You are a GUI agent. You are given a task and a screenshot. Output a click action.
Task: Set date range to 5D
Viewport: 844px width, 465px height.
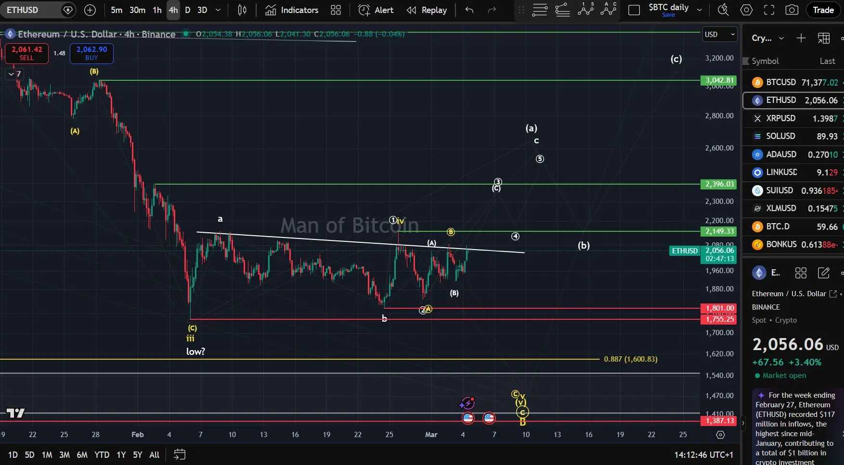click(29, 454)
